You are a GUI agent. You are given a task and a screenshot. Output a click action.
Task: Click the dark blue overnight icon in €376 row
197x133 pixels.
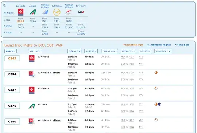(159, 104)
